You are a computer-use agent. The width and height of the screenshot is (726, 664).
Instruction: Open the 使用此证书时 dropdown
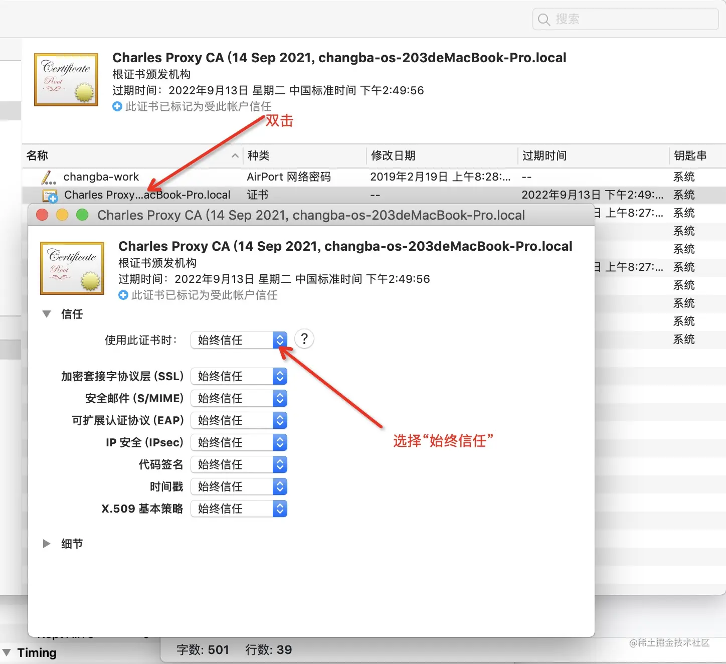tap(239, 340)
